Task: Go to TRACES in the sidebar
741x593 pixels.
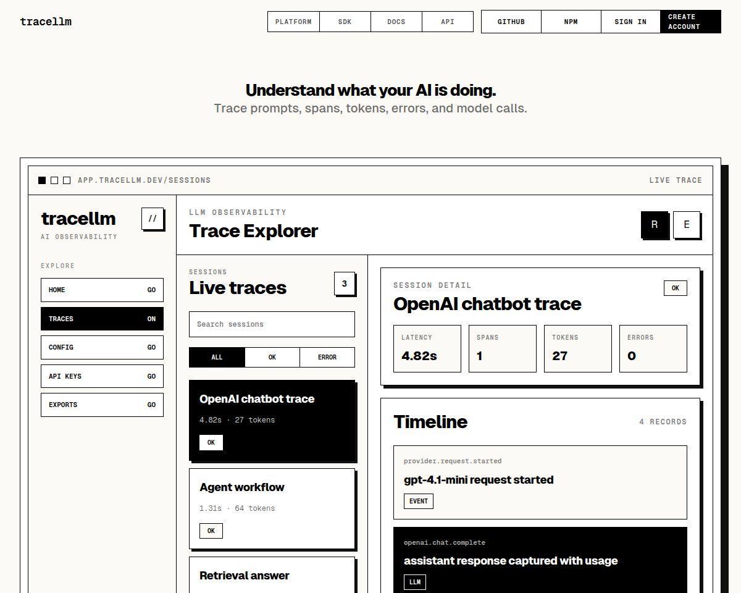Action: 102,319
